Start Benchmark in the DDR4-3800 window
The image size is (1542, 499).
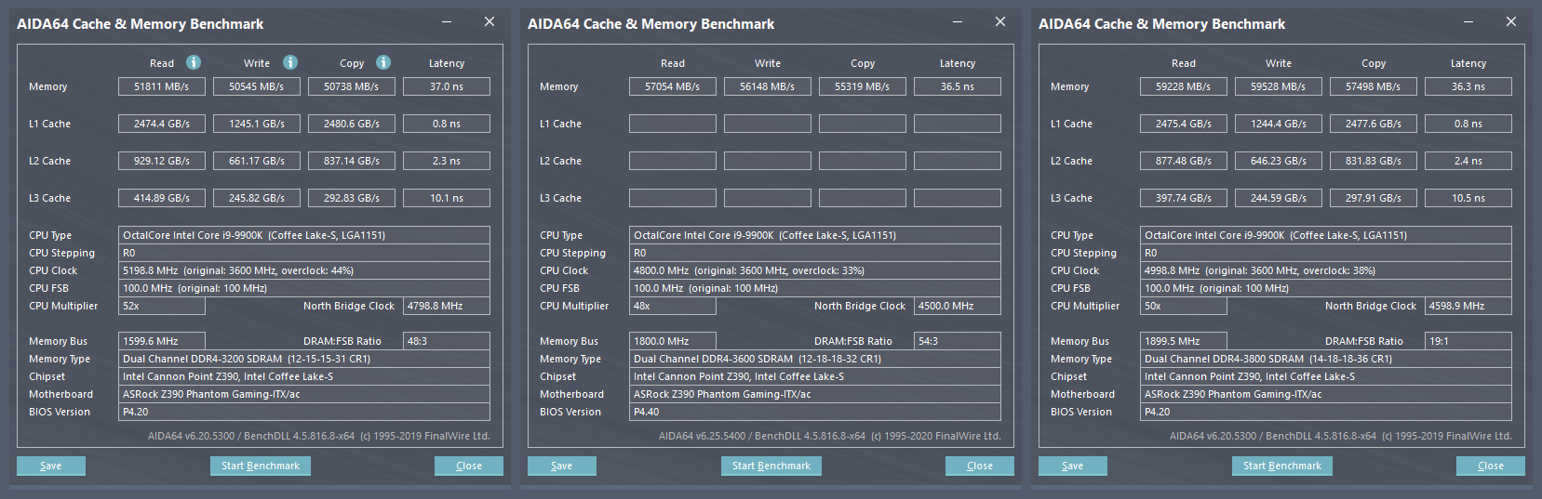1282,466
